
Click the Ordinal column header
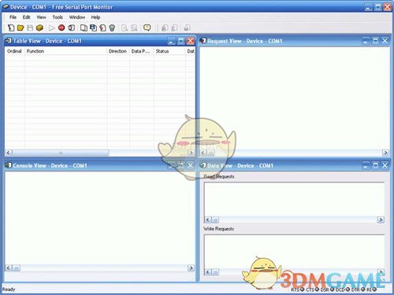point(14,51)
